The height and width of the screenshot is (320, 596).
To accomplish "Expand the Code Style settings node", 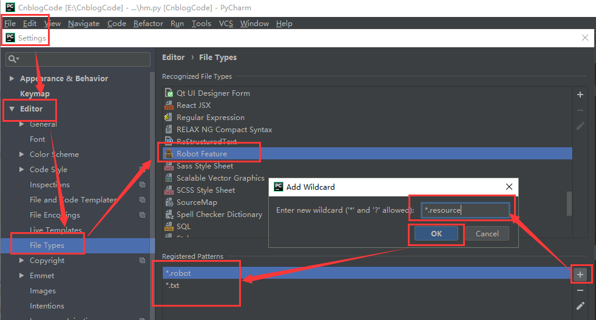I will point(22,170).
